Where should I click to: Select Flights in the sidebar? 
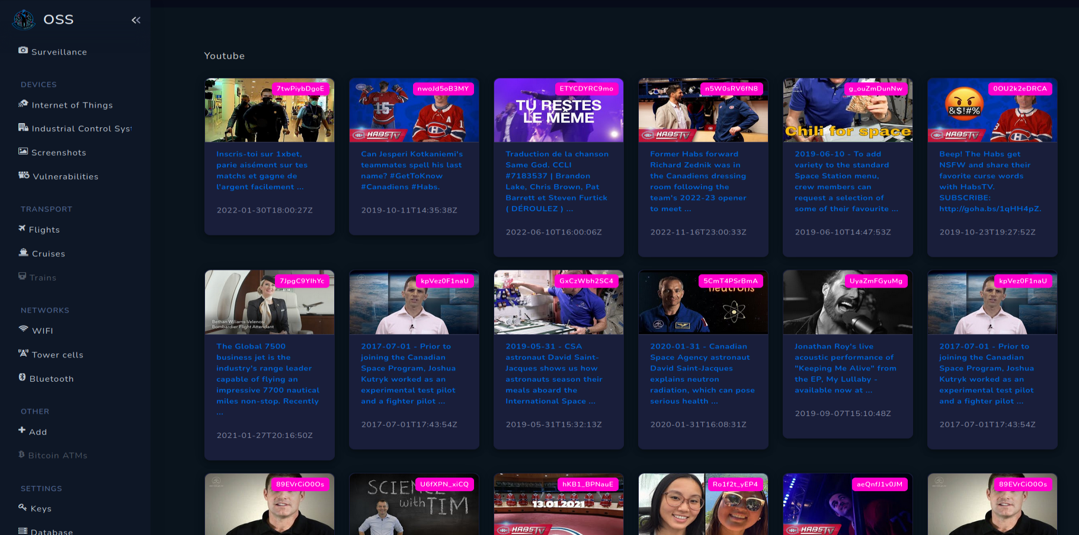[x=44, y=230]
